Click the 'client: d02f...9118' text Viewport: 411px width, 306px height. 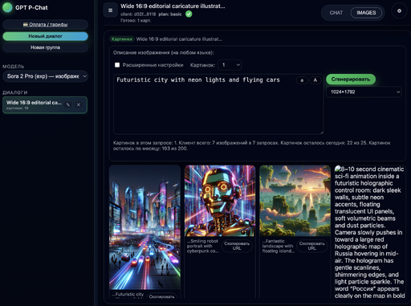tap(138, 14)
